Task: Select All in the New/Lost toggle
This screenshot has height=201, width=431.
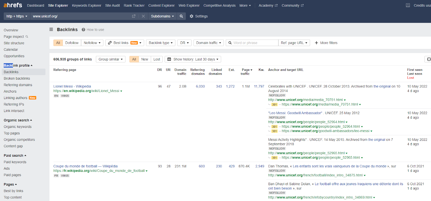Action: [x=134, y=59]
